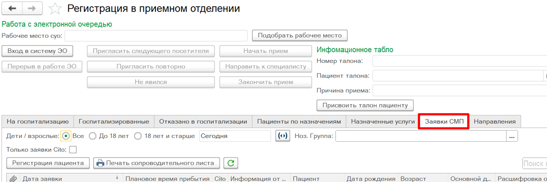
Task: Click the Рабочее место суо input field
Action: (x=156, y=36)
